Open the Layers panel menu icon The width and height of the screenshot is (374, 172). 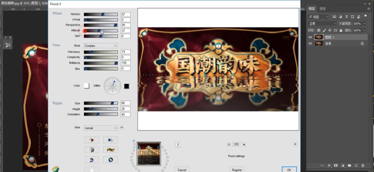[369, 9]
